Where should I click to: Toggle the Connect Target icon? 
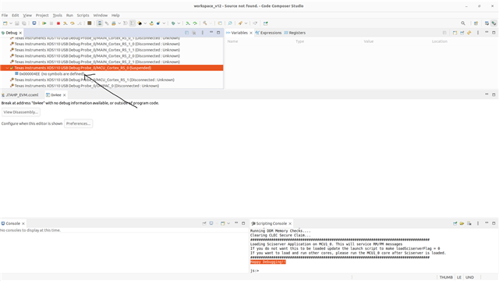100,23
